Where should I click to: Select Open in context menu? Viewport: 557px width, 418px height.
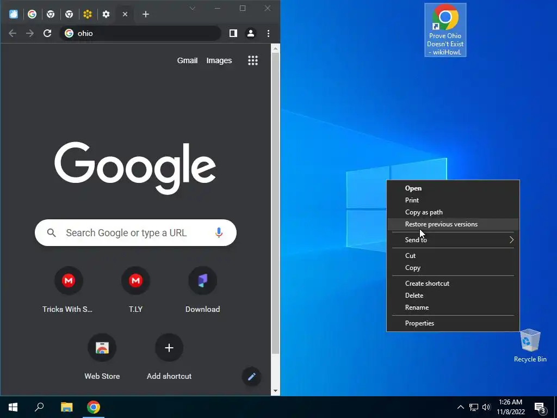453,188
